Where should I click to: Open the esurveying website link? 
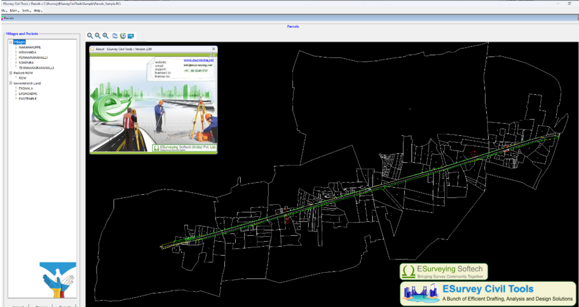198,60
